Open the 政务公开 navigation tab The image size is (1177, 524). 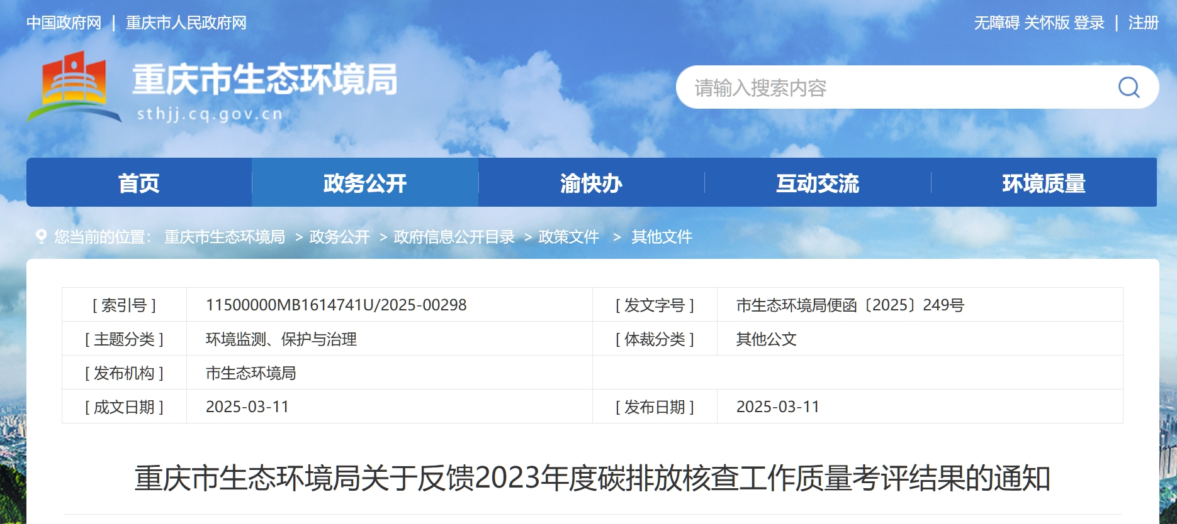pyautogui.click(x=365, y=183)
